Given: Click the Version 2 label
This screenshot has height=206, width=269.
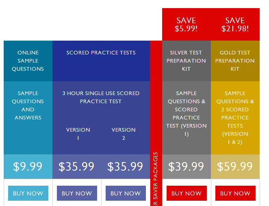Looking at the screenshot, I should coord(124,134).
